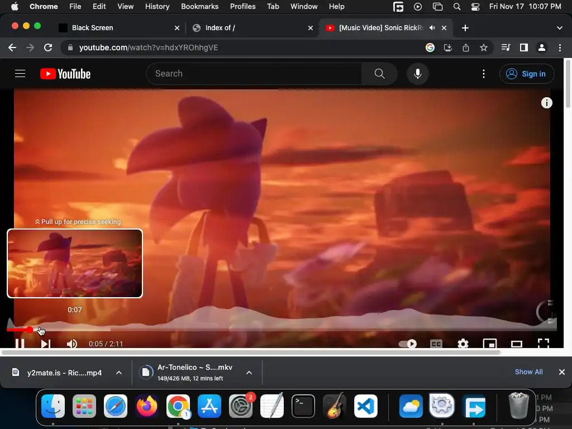The image size is (572, 429).
Task: Open Spotlight search in menu bar
Action: pyautogui.click(x=457, y=7)
